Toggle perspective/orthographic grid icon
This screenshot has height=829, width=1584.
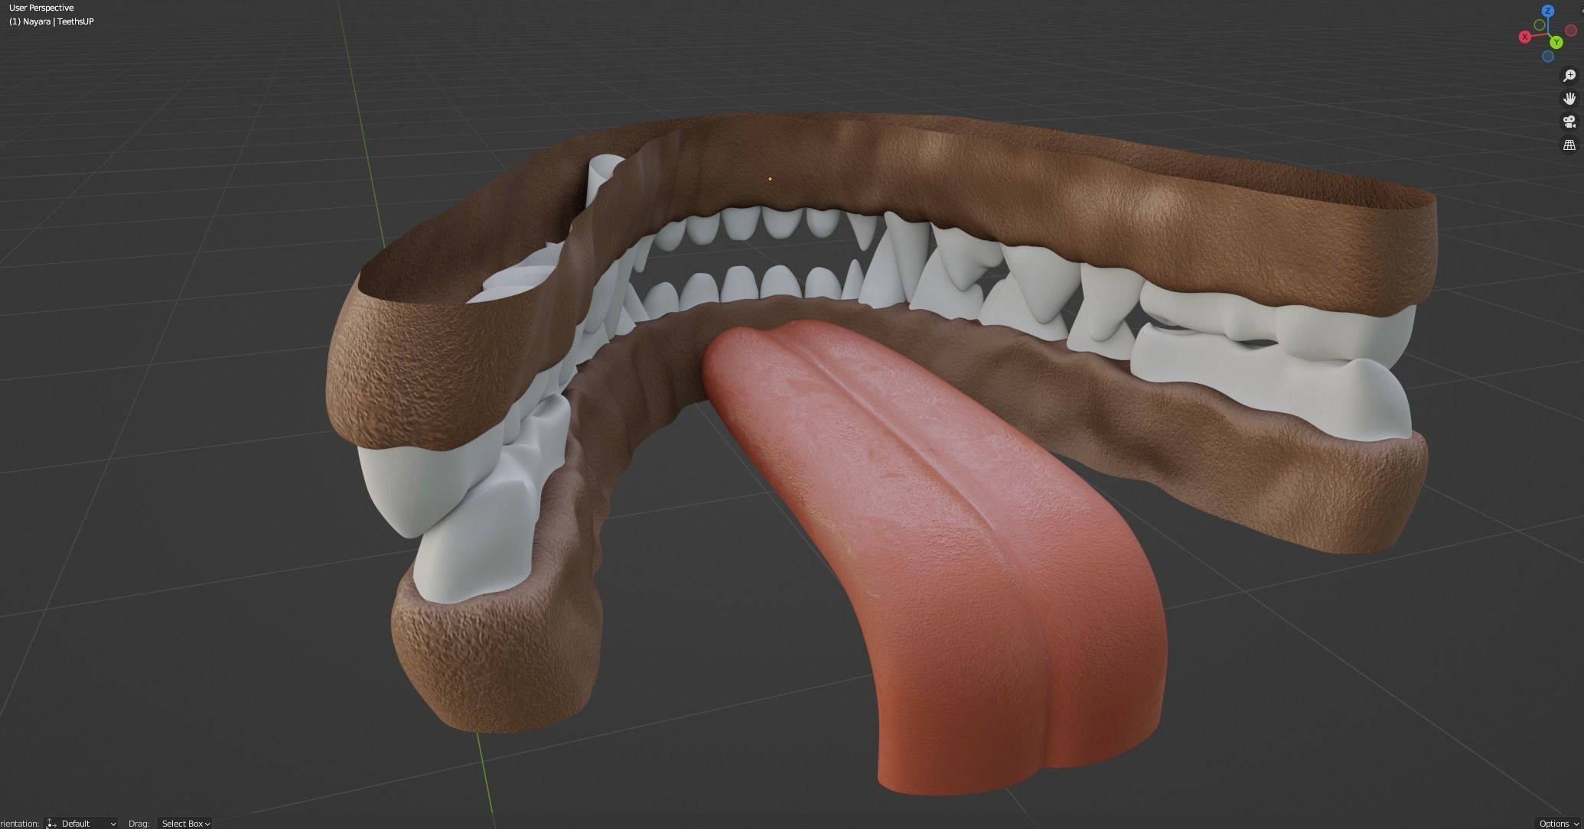coord(1569,145)
